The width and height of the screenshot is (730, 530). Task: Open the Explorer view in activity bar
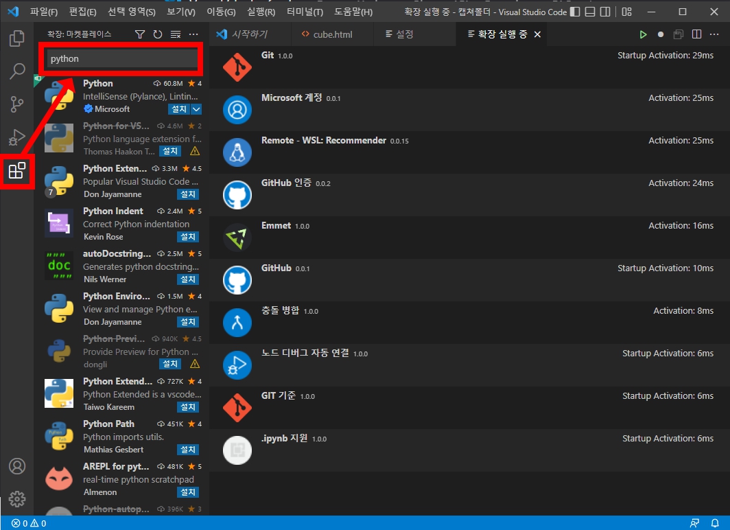click(16, 38)
